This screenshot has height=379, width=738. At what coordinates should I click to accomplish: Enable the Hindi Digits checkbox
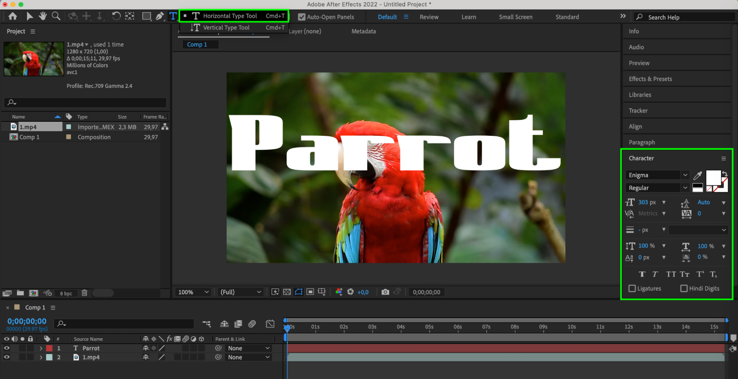click(684, 288)
